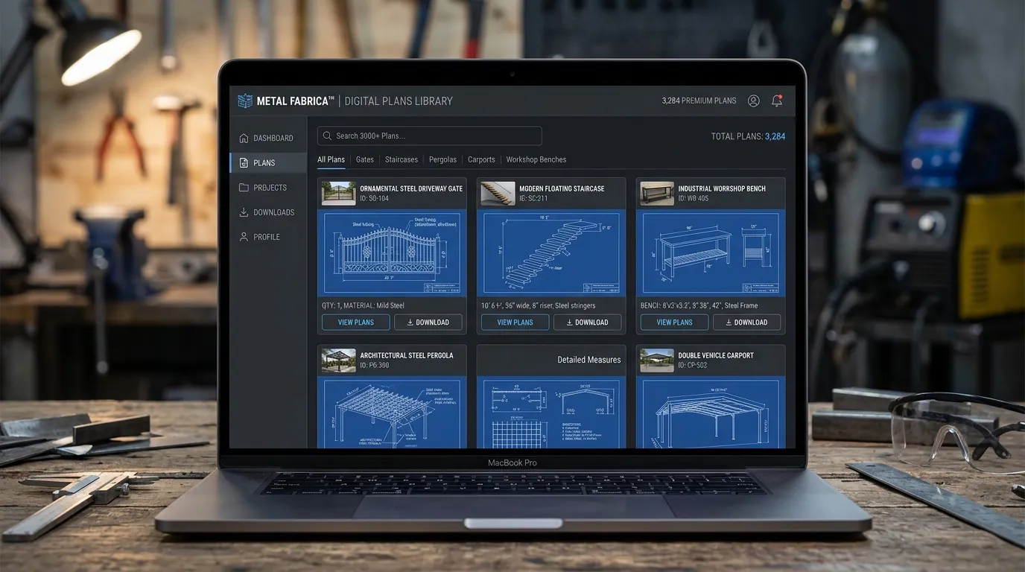Download the Ornamental Steel Driveway Gate plan
1025x572 pixels.
coord(428,322)
